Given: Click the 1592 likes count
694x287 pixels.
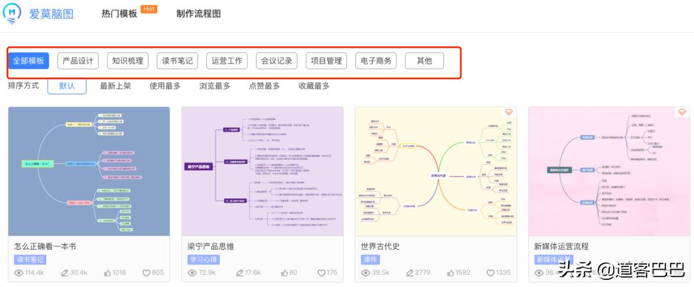Looking at the screenshot, I should point(463,273).
